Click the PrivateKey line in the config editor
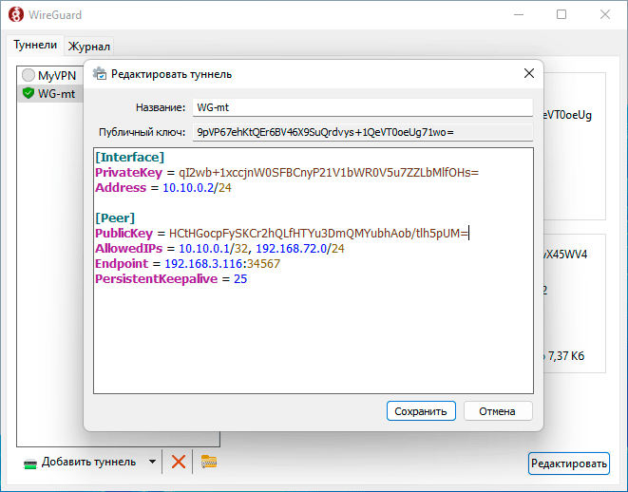This screenshot has height=492, width=628. (x=285, y=173)
